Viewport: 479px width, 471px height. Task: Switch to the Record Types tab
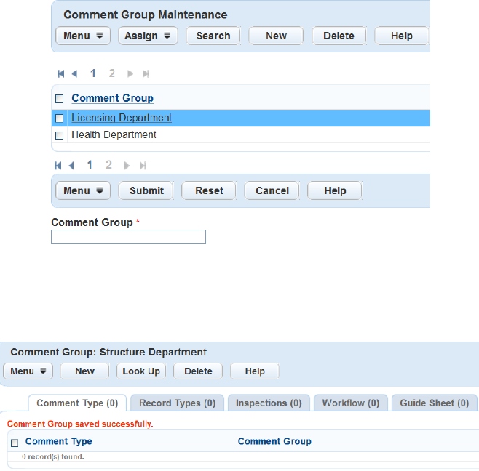(x=177, y=403)
